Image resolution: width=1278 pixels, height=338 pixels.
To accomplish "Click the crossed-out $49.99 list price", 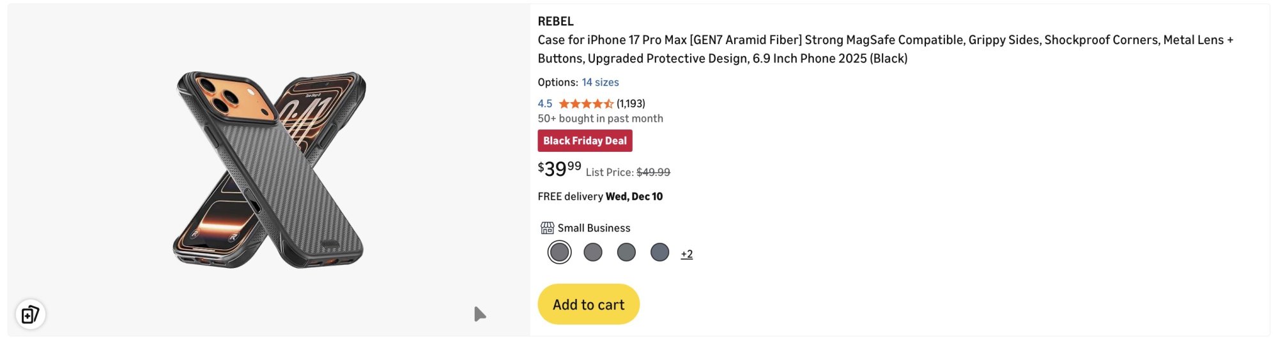I will [653, 172].
